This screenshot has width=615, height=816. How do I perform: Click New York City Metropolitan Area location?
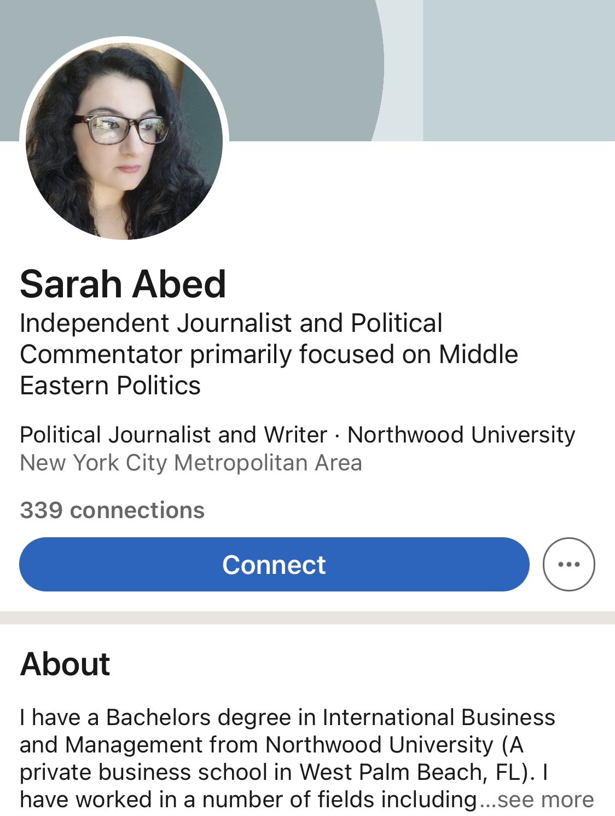190,463
